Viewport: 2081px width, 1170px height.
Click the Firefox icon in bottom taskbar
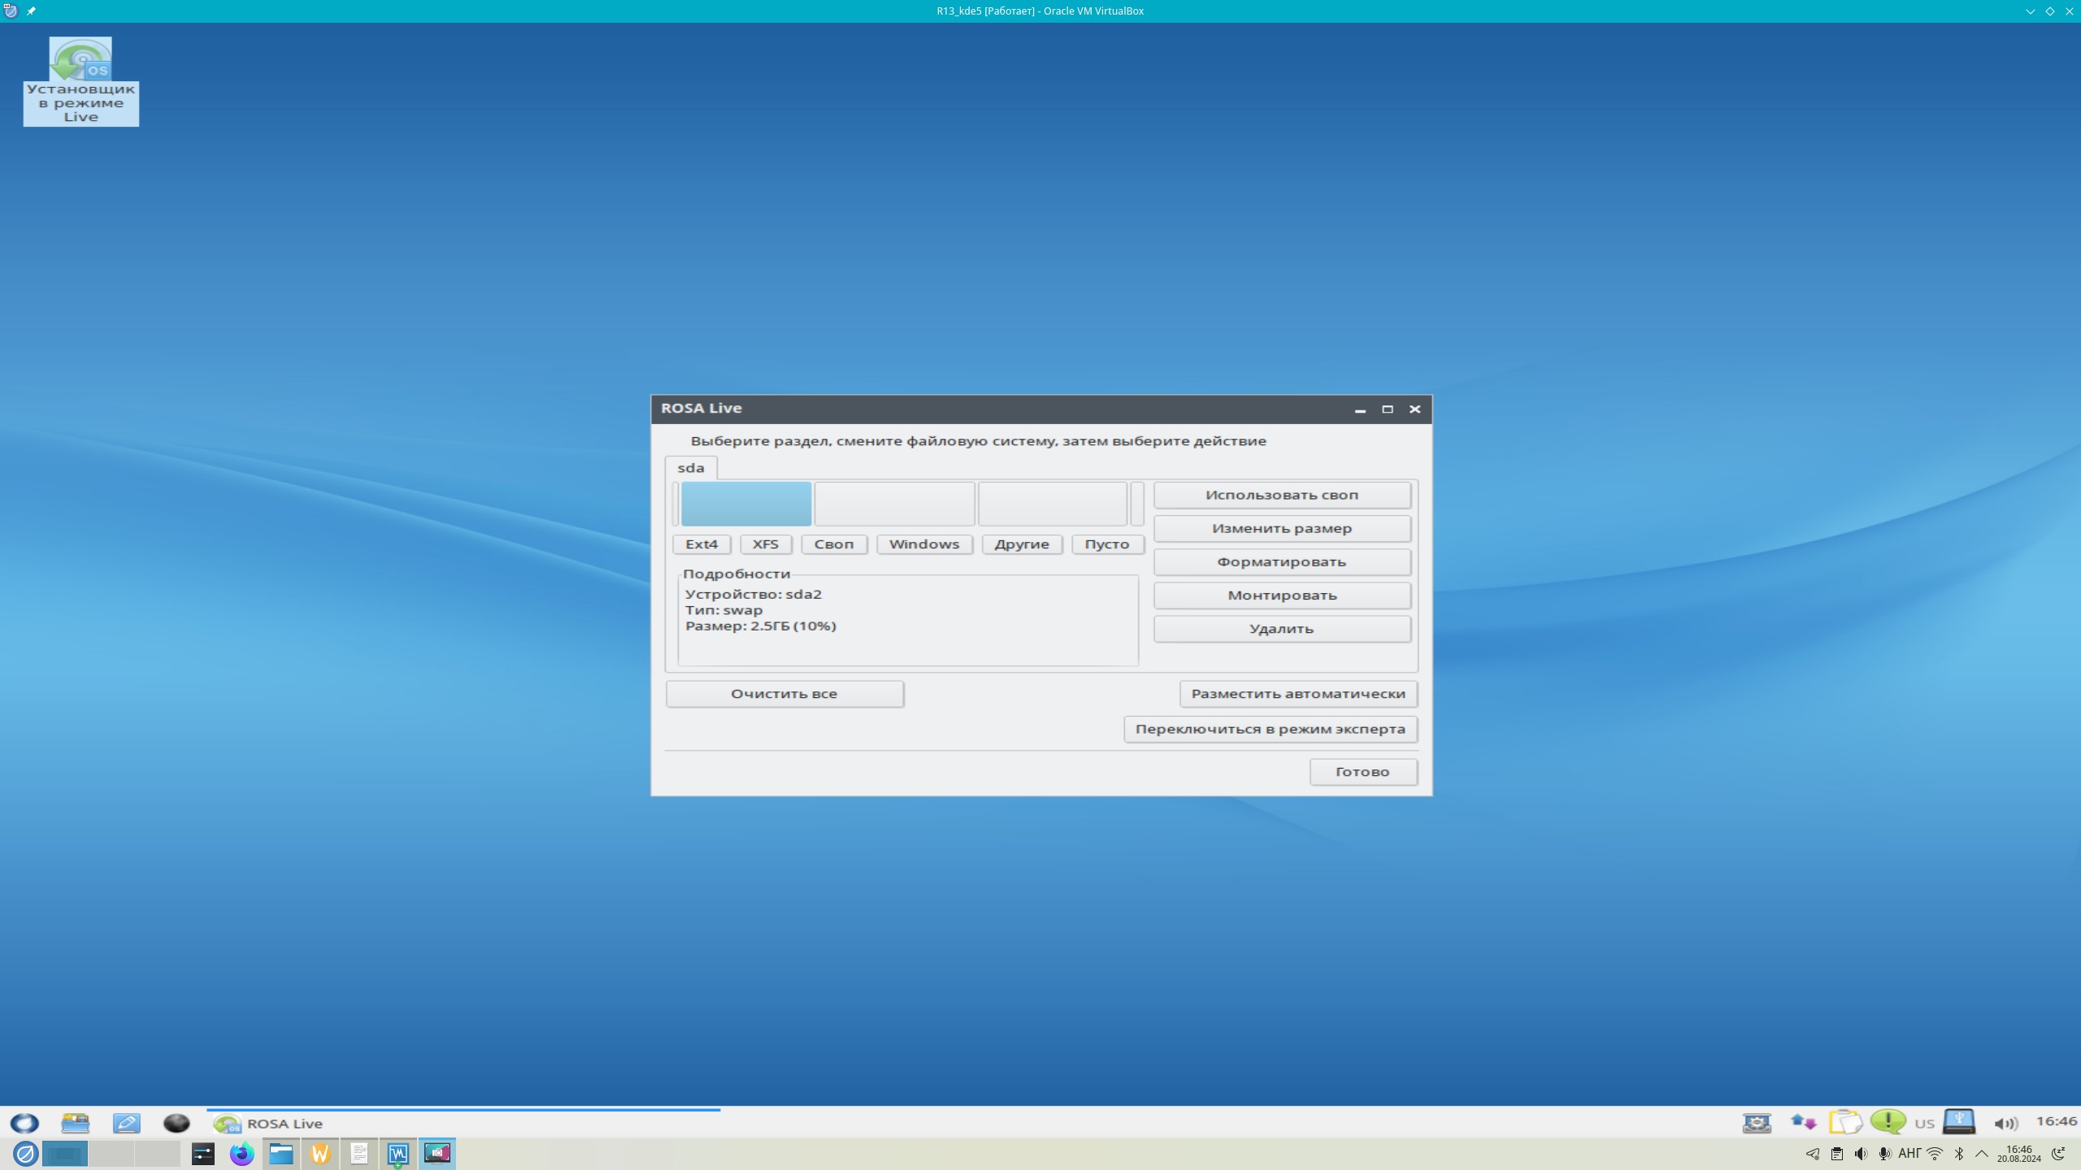tap(241, 1154)
